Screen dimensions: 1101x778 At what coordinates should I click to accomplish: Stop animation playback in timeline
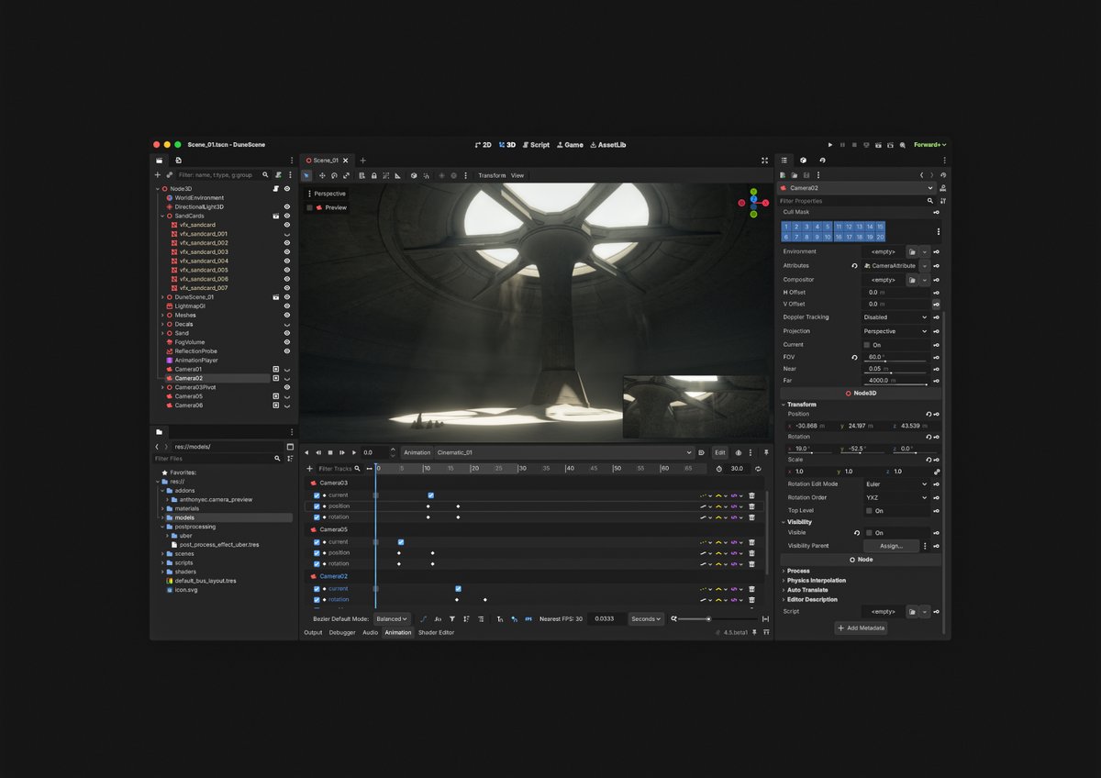pyautogui.click(x=330, y=452)
